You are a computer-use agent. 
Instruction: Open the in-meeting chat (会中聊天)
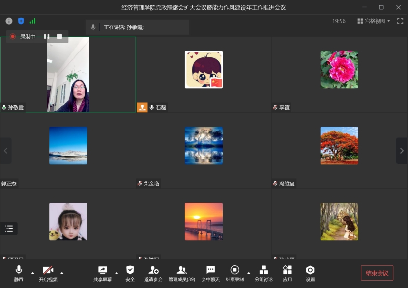(210, 272)
